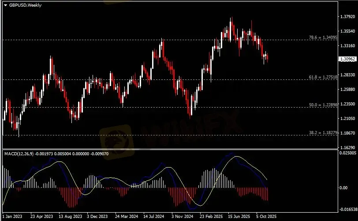The height and width of the screenshot is (221, 358).
Task: Click the 1.33160 price scale value
Action: (348, 46)
